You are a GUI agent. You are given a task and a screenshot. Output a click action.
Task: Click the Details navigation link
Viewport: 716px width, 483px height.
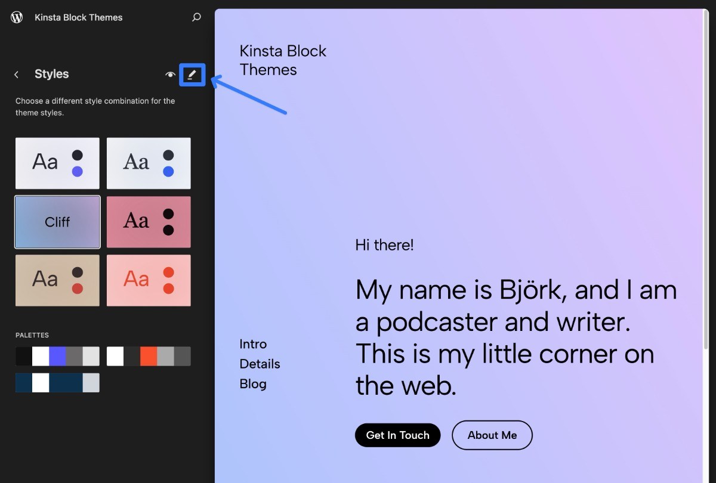[x=260, y=364]
